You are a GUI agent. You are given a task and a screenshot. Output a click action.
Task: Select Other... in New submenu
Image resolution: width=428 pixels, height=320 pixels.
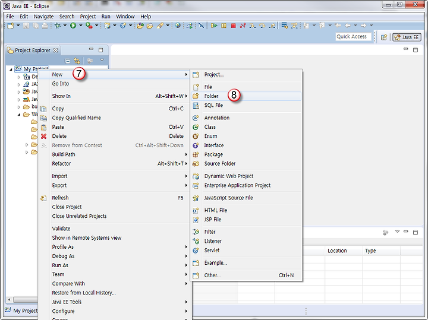(246, 275)
